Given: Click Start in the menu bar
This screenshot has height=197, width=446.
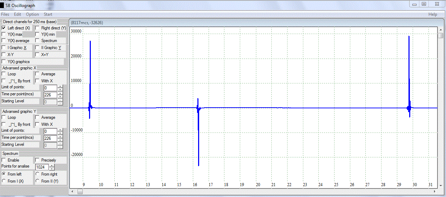Looking at the screenshot, I should coord(48,14).
